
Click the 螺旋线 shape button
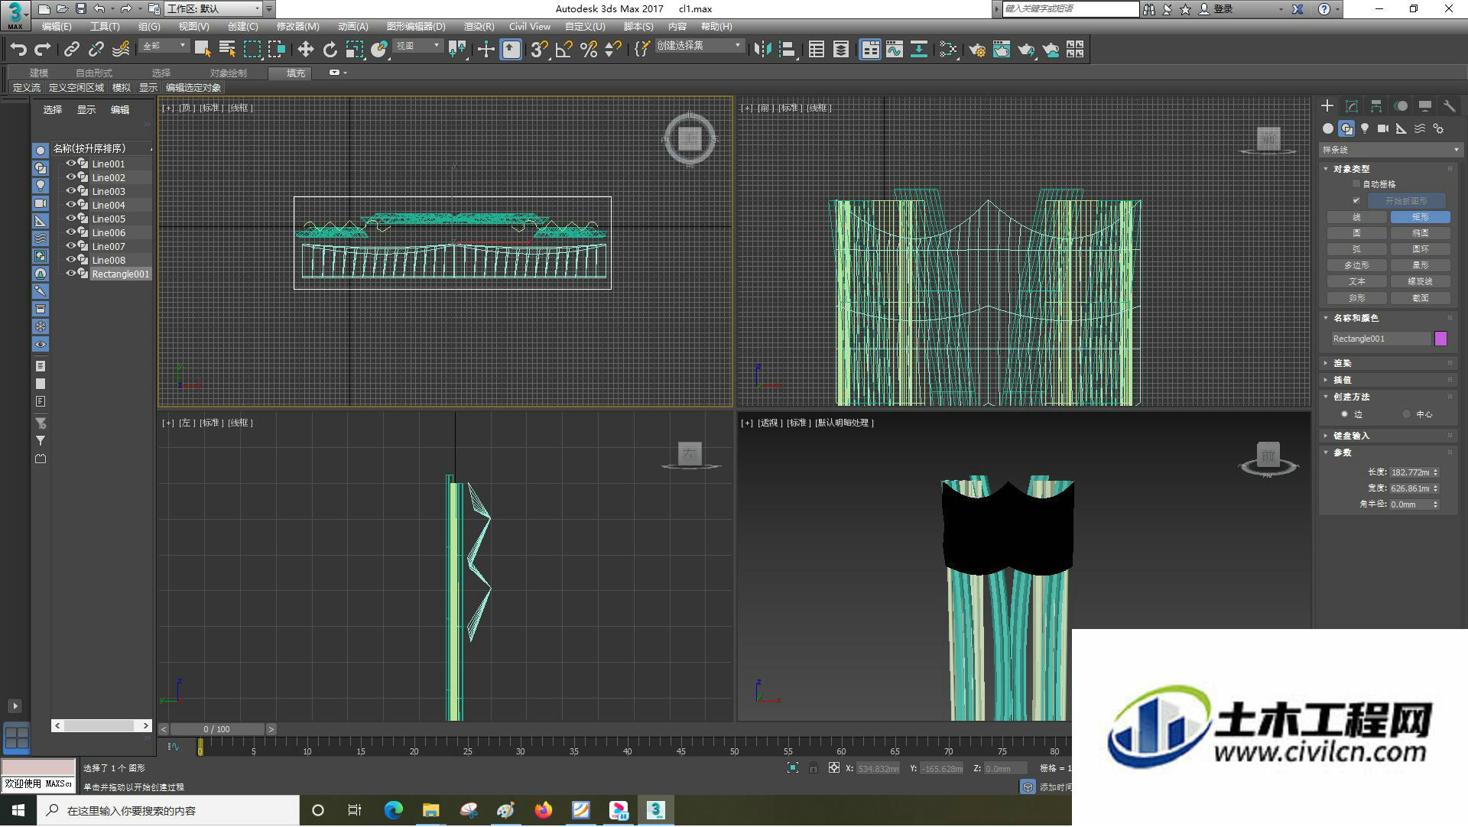tap(1420, 282)
